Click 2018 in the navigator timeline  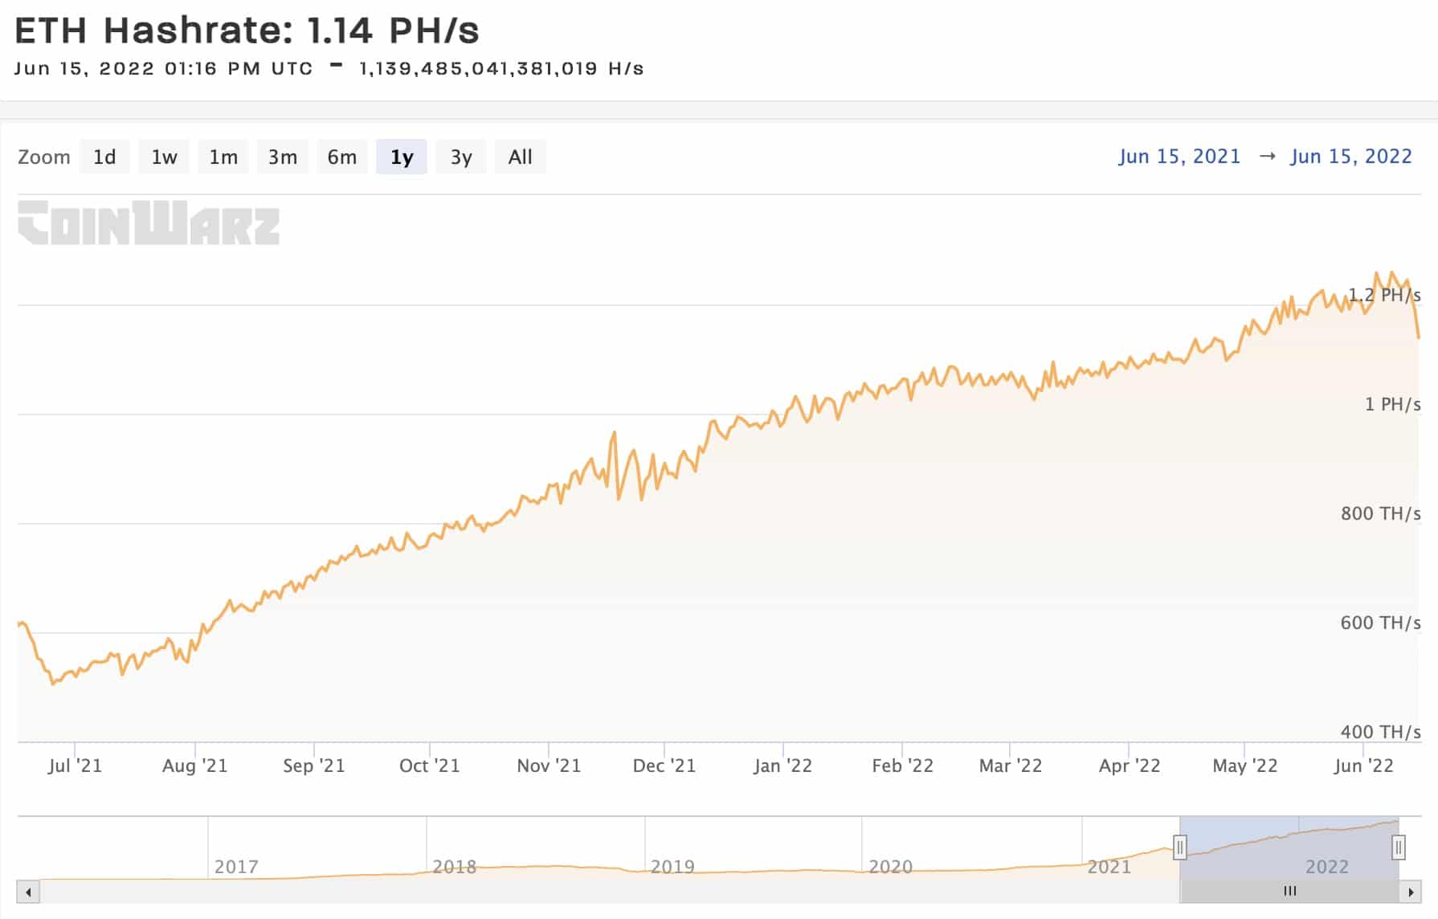pyautogui.click(x=455, y=867)
